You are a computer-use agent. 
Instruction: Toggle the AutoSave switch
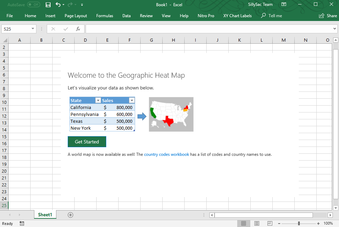pos(33,5)
